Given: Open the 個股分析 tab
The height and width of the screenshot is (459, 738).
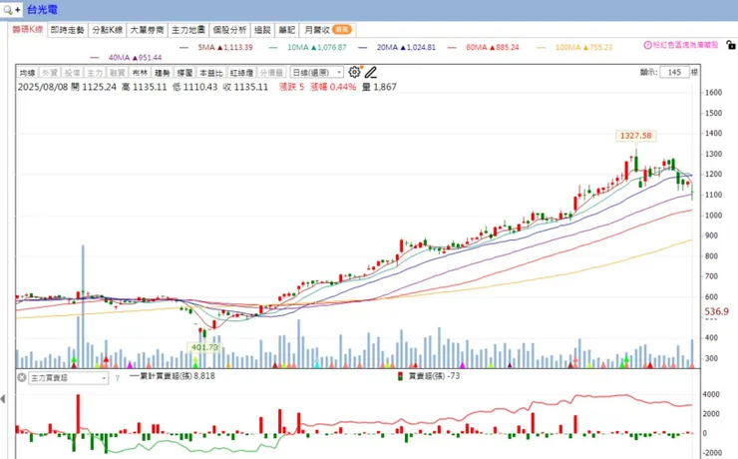Looking at the screenshot, I should point(229,30).
